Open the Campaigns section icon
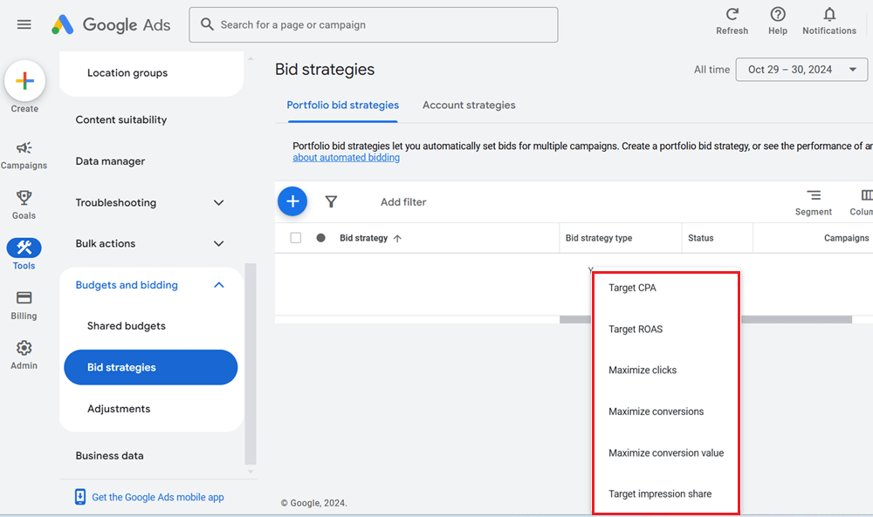Image resolution: width=873 pixels, height=517 pixels. coord(24,148)
